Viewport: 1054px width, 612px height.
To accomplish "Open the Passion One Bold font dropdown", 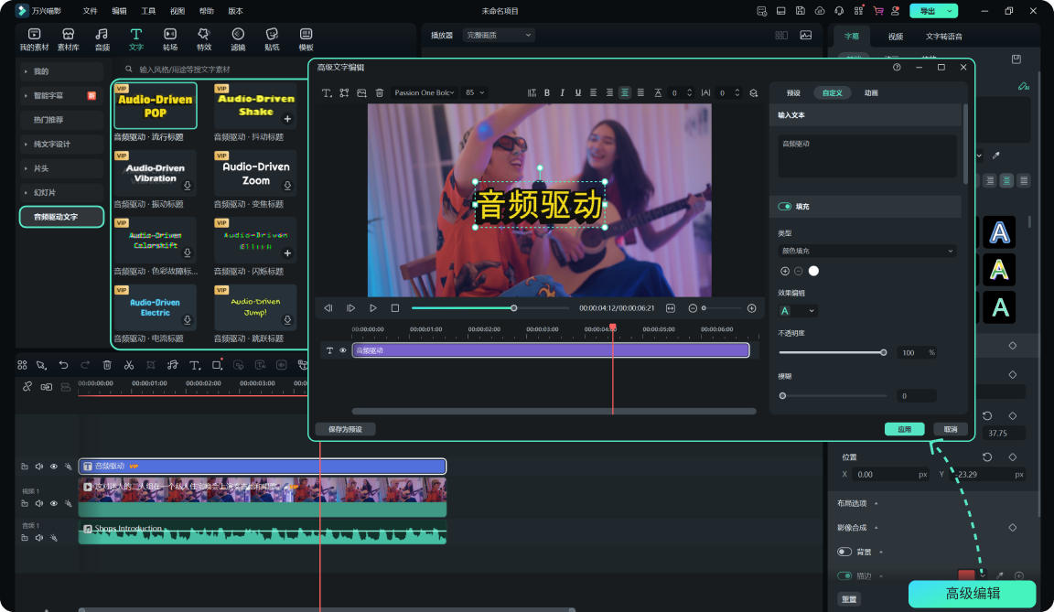I will pos(424,92).
